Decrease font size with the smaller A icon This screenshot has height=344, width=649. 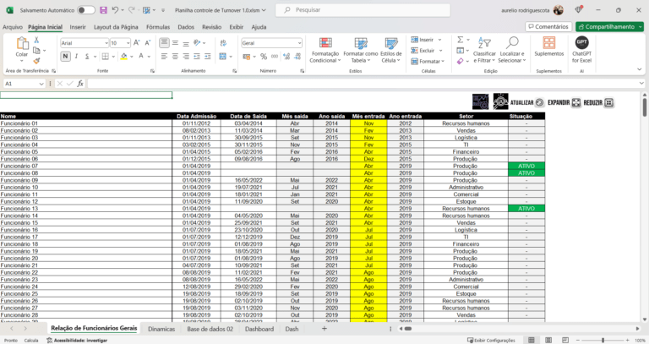pos(147,42)
